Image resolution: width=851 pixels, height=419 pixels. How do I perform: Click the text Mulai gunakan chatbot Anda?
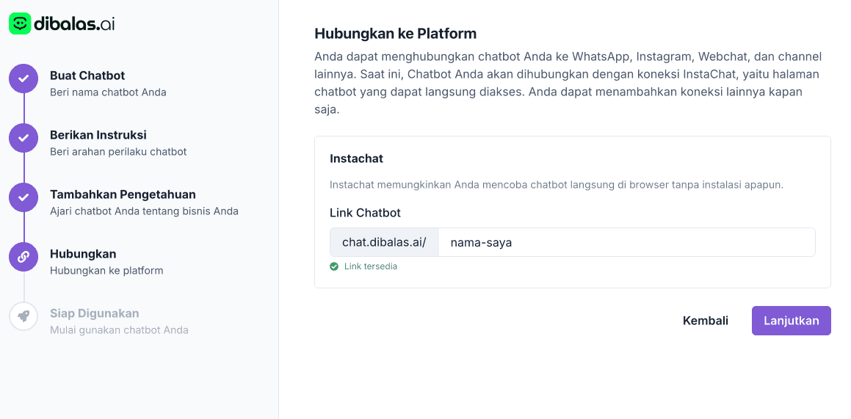pyautogui.click(x=120, y=330)
